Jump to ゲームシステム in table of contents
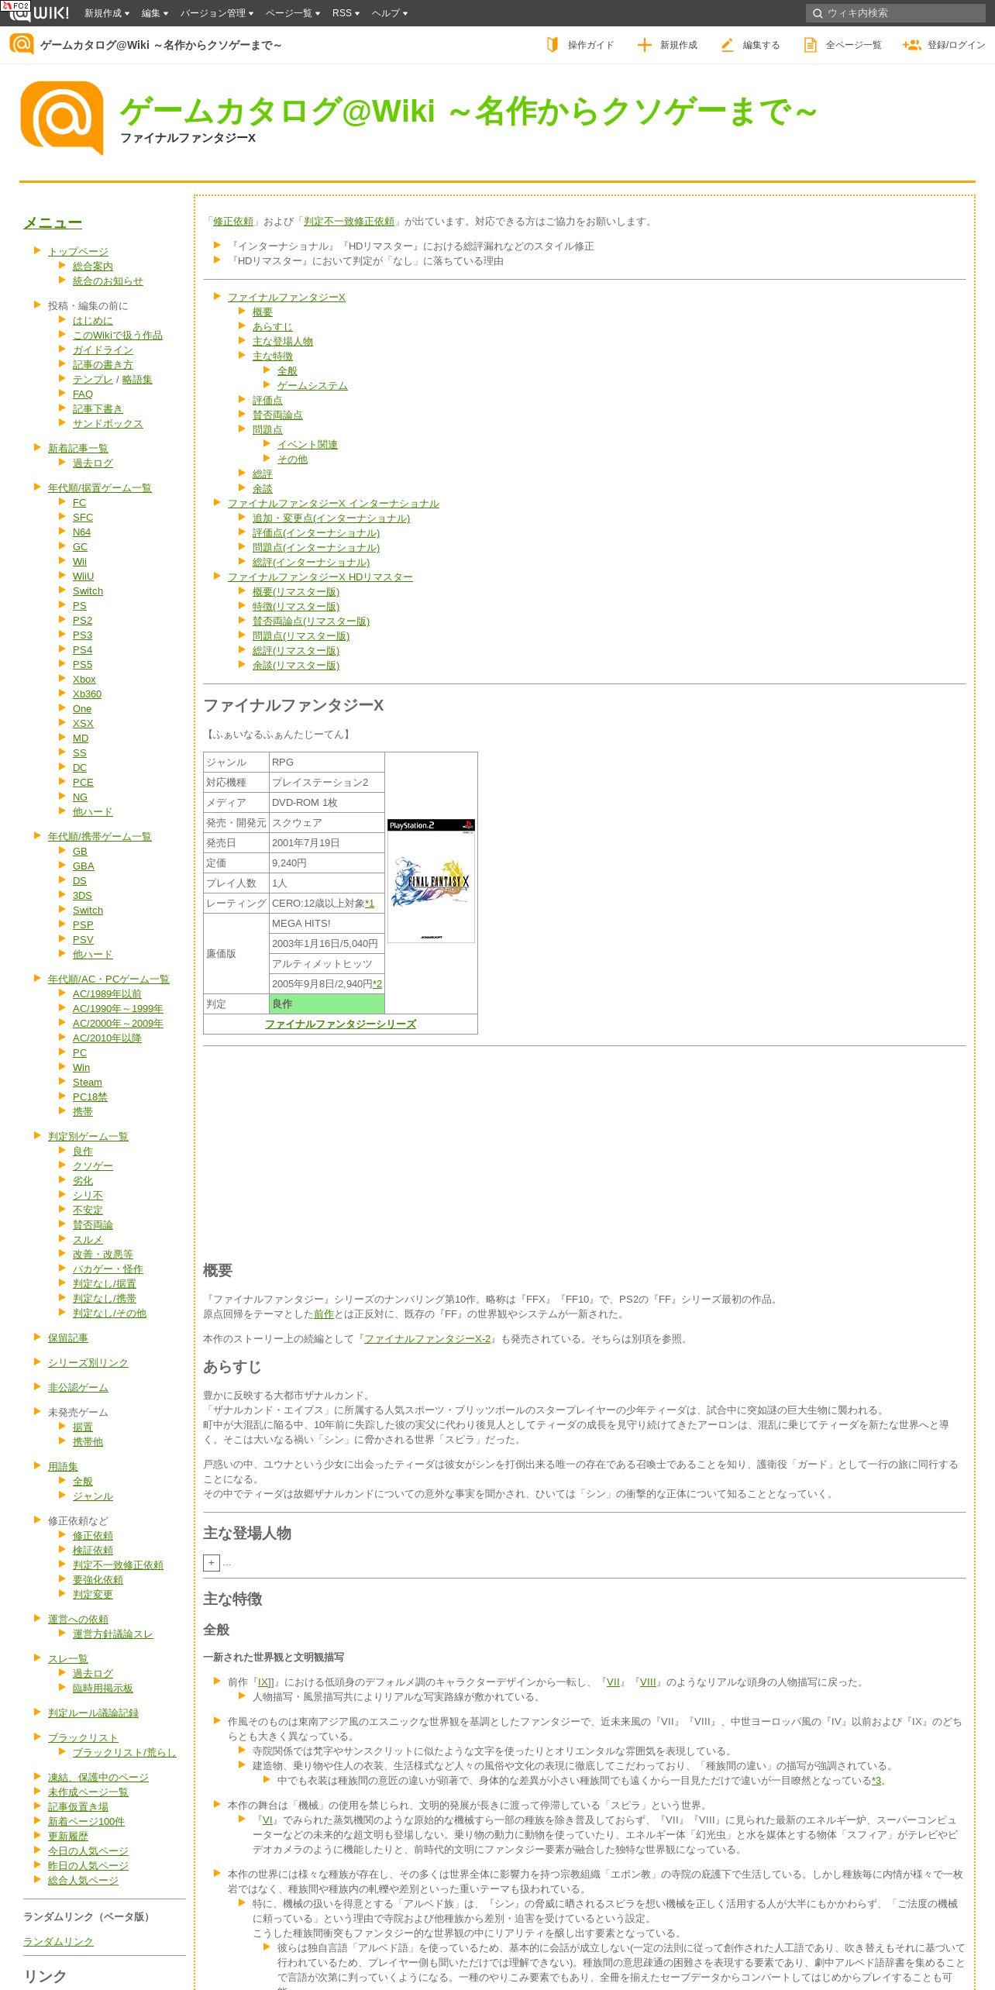 (312, 386)
